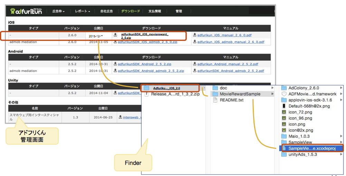This screenshot has height=176, width=346.
Task: Open adfurikun_iOS_admob_manual_2_6_0.pdf link
Action: [231, 42]
